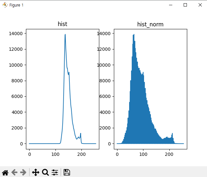Click the 0 y-axis label of hist plot

(21, 144)
